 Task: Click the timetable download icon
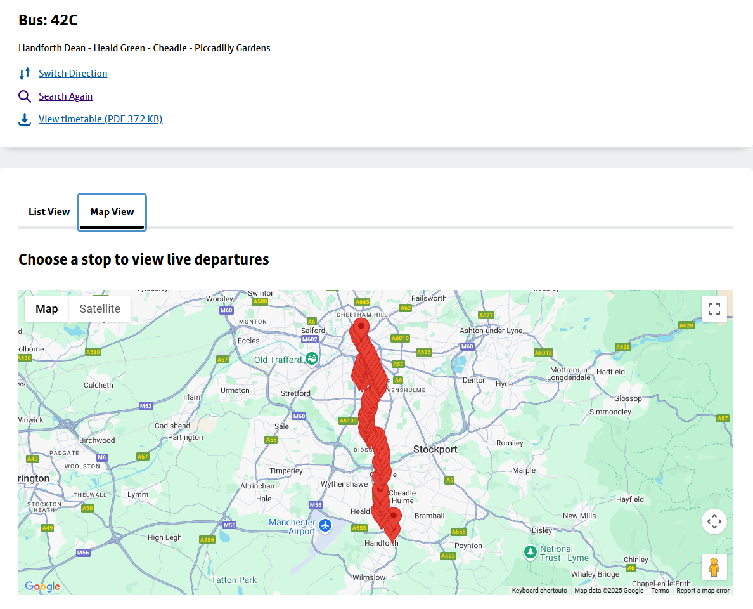pos(25,119)
